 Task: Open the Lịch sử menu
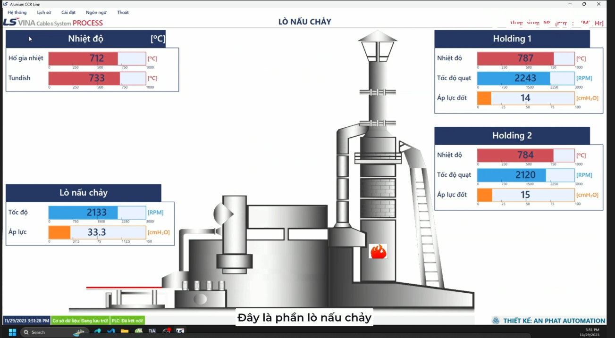44,12
